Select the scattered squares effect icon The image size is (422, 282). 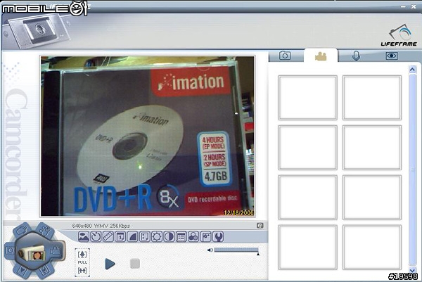[x=206, y=236]
